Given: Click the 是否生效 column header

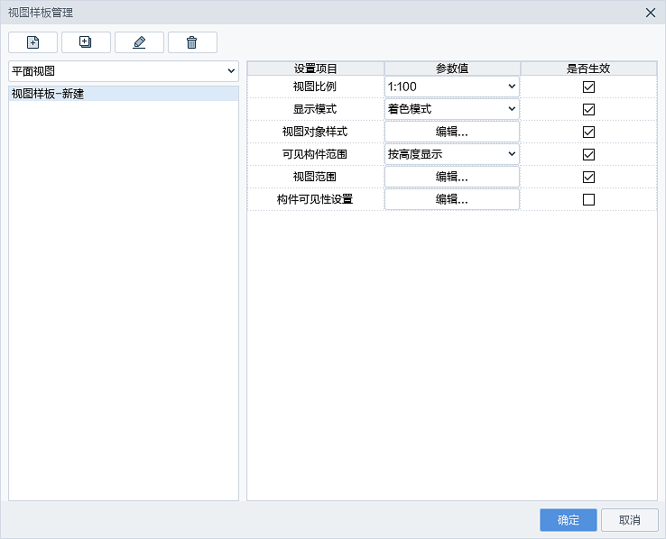Looking at the screenshot, I should (x=588, y=69).
